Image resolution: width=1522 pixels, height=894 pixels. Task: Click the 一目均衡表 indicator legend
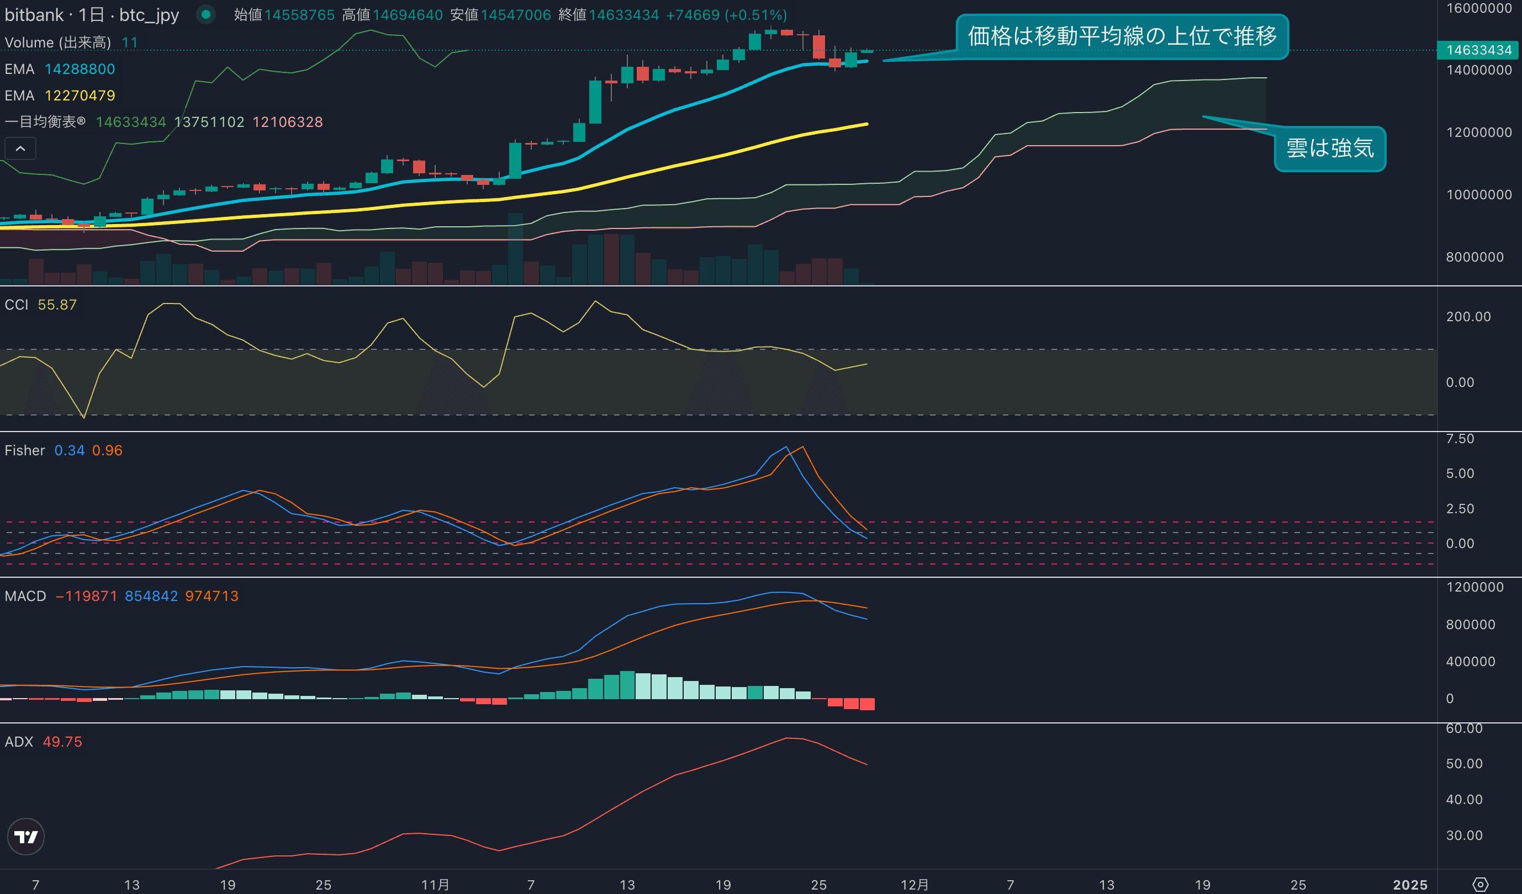click(x=45, y=122)
